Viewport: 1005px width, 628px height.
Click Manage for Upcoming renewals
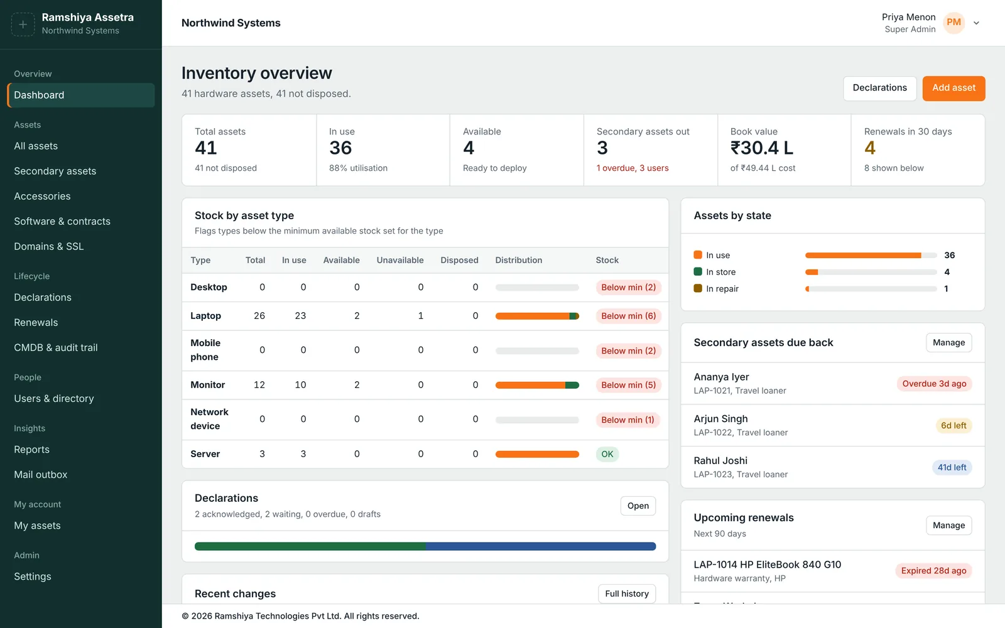click(948, 525)
